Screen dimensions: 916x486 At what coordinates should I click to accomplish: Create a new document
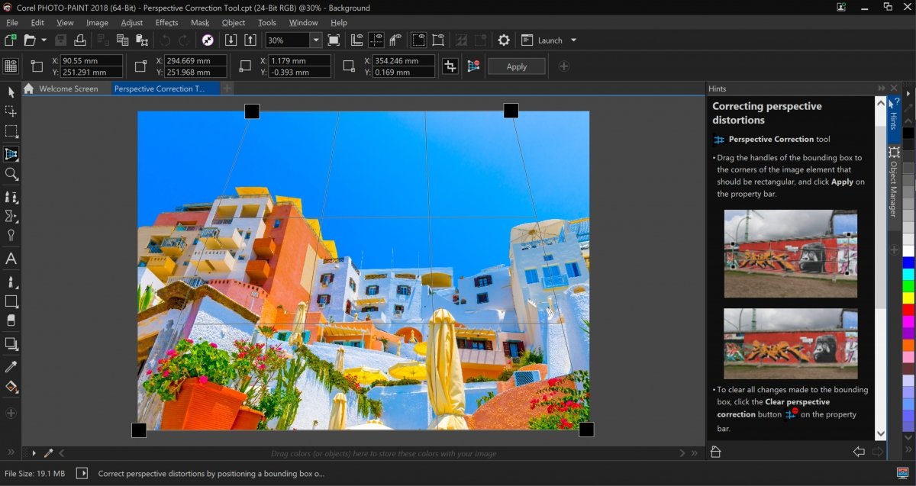(x=11, y=40)
